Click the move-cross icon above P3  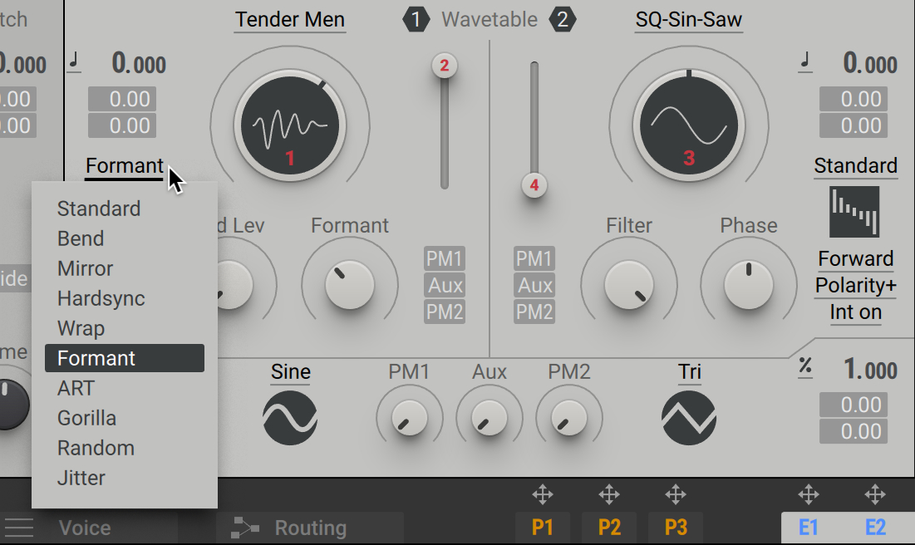(x=676, y=494)
